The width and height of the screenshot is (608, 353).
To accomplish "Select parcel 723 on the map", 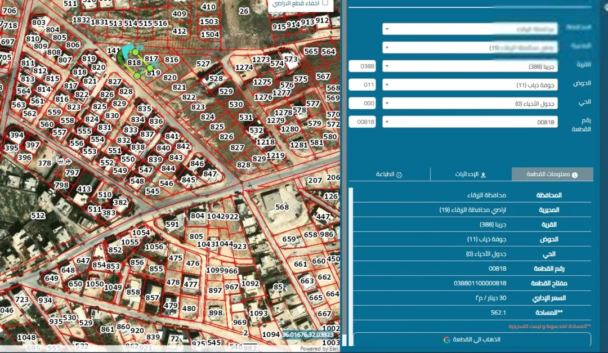I will [22, 299].
